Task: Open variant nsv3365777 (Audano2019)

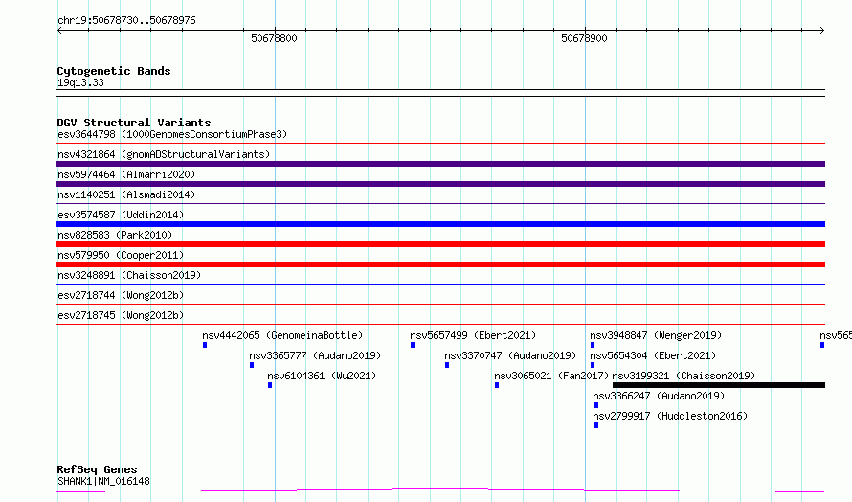Action: click(315, 355)
